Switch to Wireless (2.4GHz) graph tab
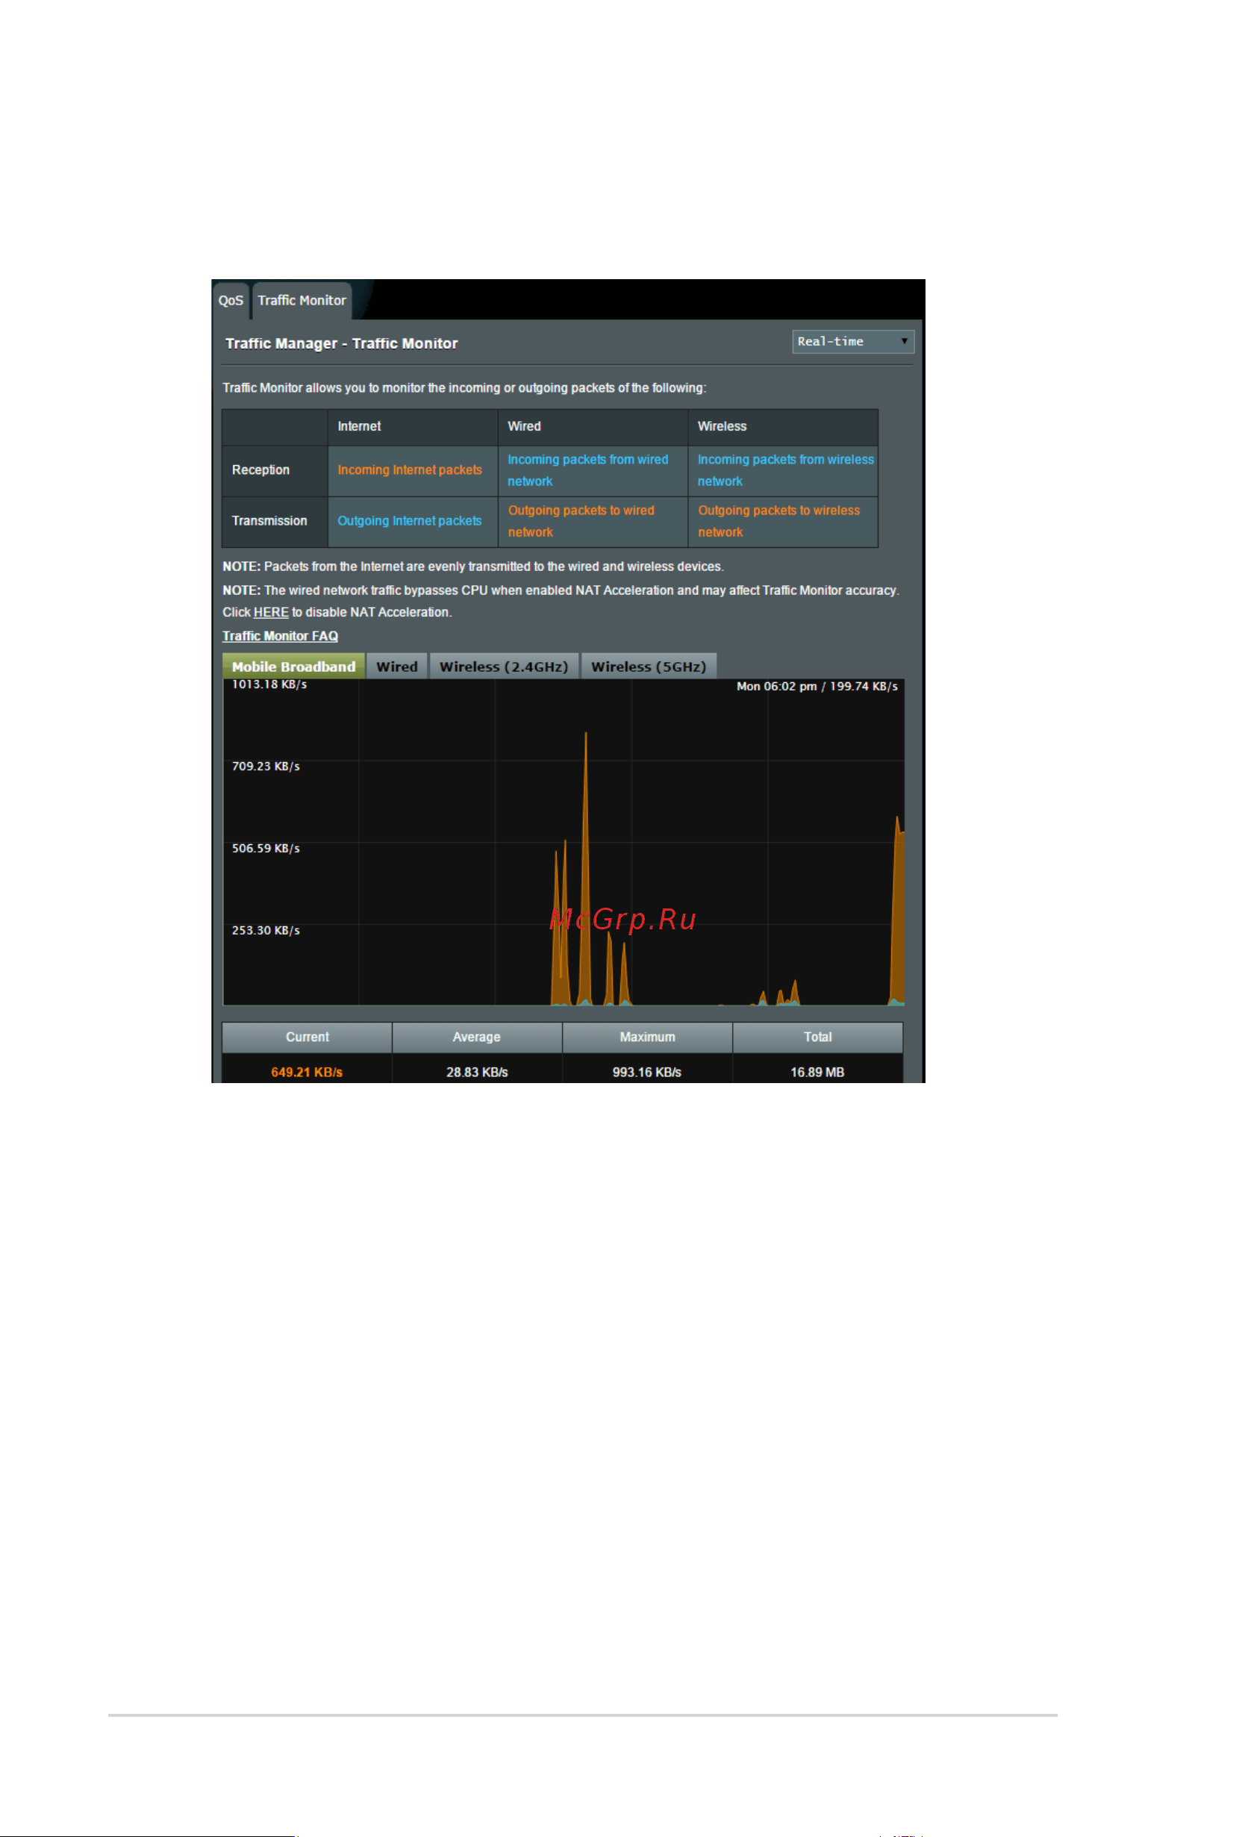The width and height of the screenshot is (1236, 1837). point(504,667)
